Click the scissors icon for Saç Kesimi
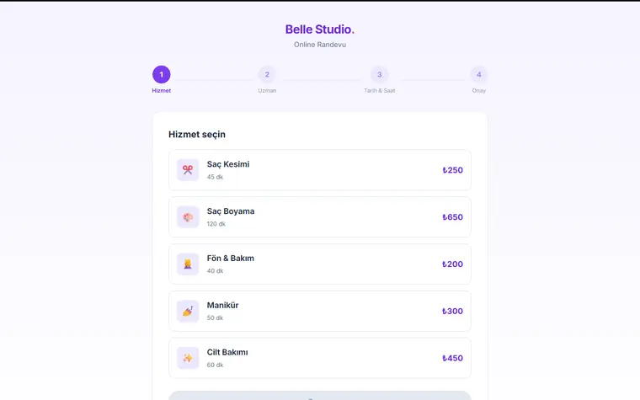640x400 pixels. coord(188,170)
